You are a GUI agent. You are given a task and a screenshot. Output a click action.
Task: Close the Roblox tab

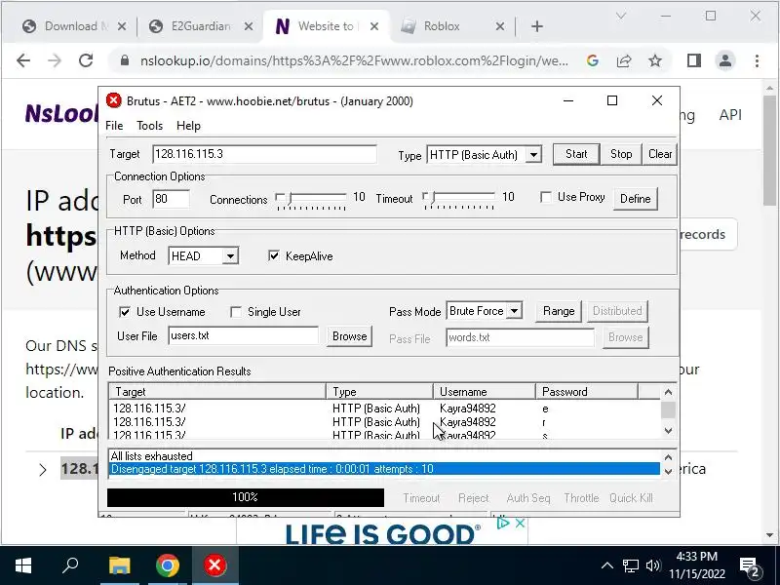(x=500, y=26)
